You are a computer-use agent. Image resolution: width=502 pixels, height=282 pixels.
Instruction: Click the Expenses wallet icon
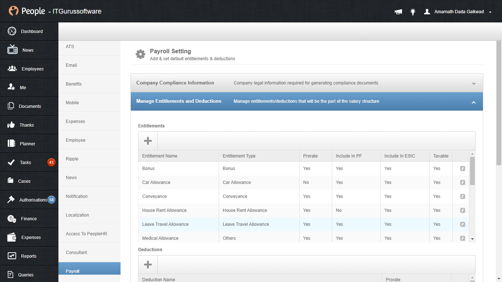click(x=12, y=238)
